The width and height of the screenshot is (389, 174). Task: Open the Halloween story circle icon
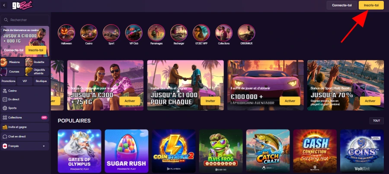(x=66, y=33)
